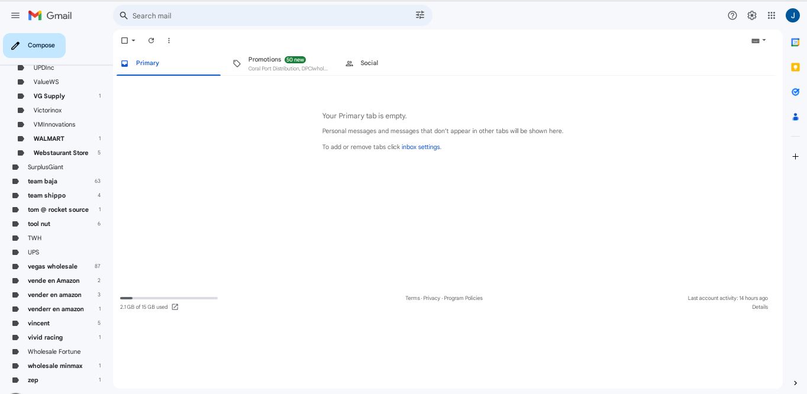Viewport: 807px width, 394px height.
Task: Click the inbox settings link
Action: [x=421, y=147]
